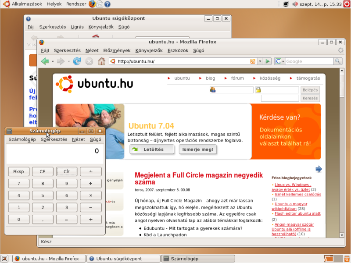Click the search magnifier icon in Firefox
351x263 pixels.
(338, 61)
